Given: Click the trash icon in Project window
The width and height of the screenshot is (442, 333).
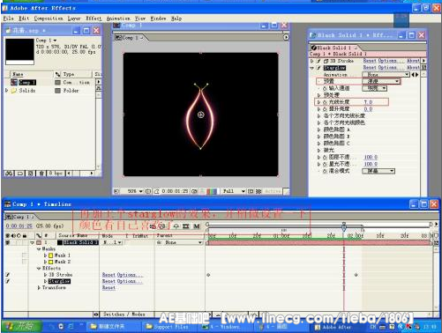Looking at the screenshot, I should (41, 174).
